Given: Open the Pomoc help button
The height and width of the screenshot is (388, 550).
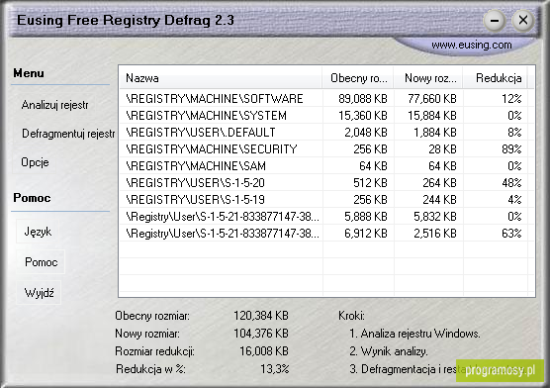Looking at the screenshot, I should [x=41, y=262].
